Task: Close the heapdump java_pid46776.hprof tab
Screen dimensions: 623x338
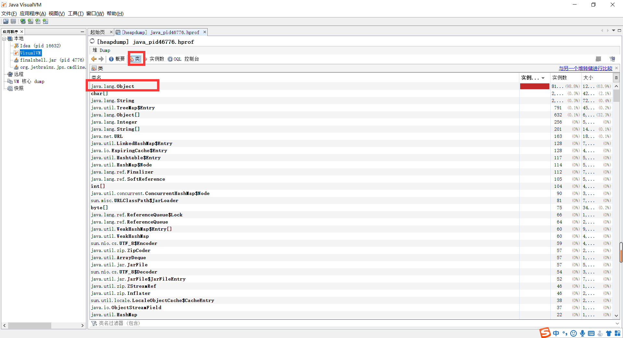Action: [205, 32]
